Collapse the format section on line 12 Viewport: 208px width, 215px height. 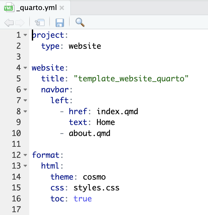[x=25, y=155]
